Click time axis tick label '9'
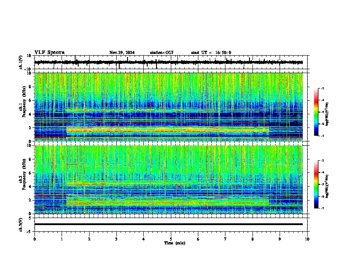 (280, 239)
